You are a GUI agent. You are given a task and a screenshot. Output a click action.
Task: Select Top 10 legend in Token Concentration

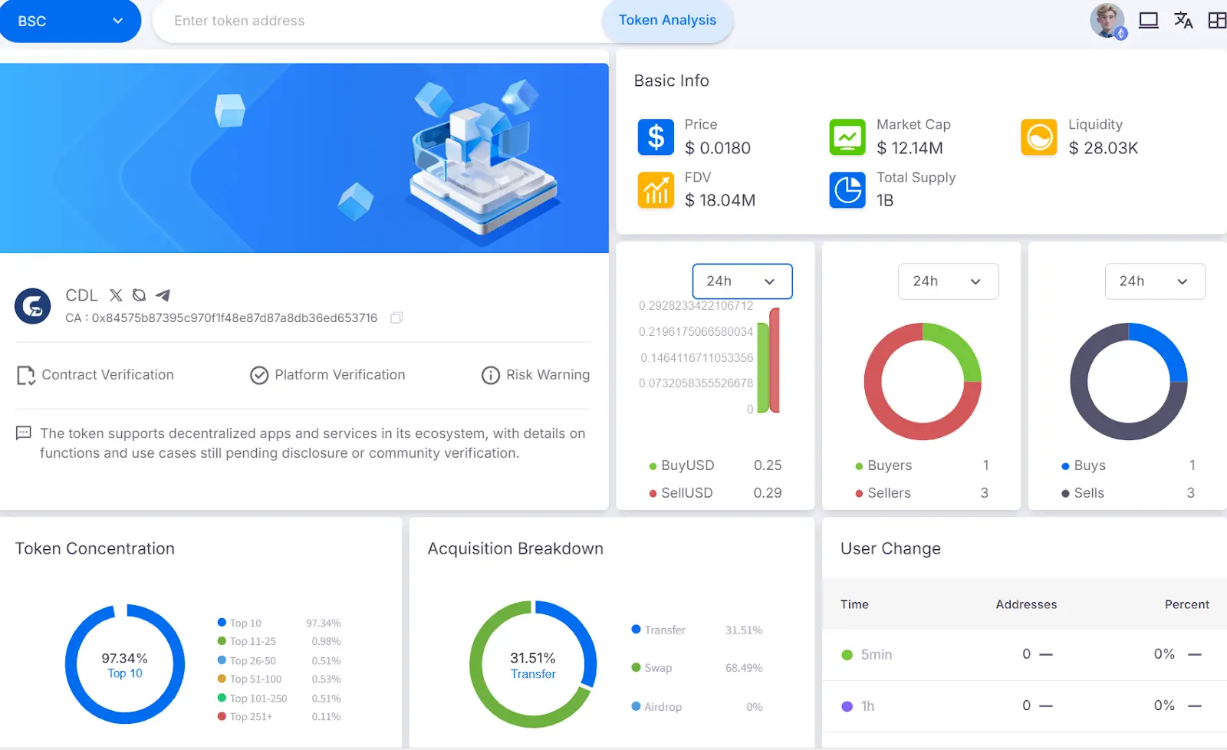pos(245,623)
